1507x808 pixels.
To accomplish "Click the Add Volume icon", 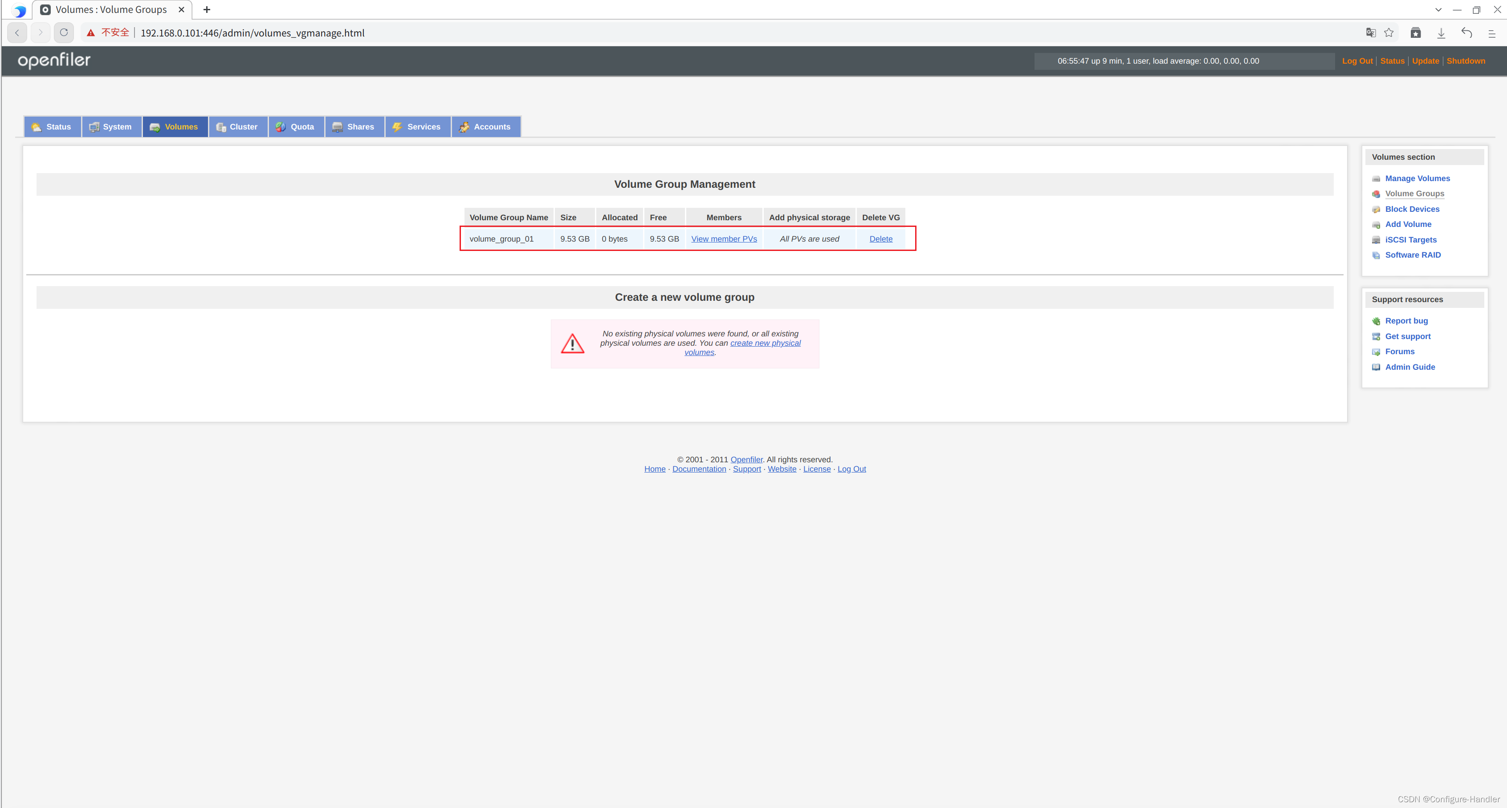I will pyautogui.click(x=1377, y=224).
